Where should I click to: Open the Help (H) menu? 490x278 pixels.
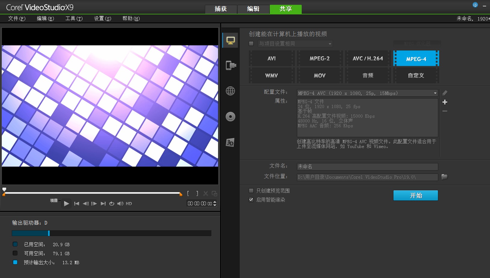tap(131, 19)
